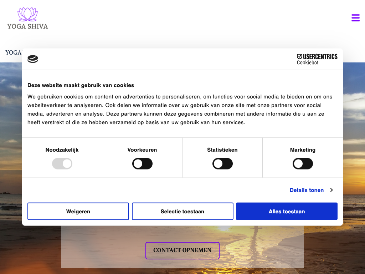Accept all cookies with Alles toestaan

click(287, 212)
